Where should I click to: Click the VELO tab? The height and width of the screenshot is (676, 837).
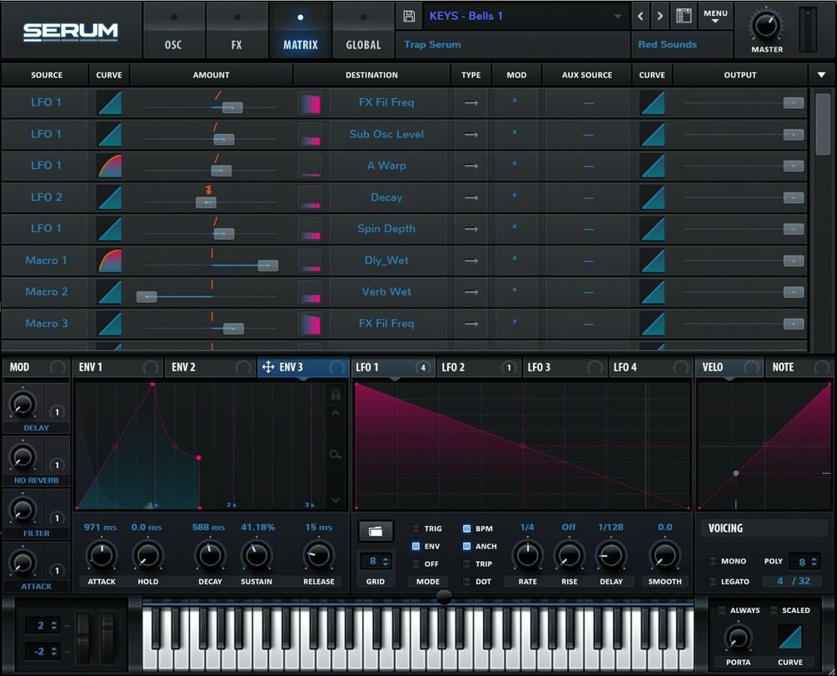pyautogui.click(x=730, y=367)
